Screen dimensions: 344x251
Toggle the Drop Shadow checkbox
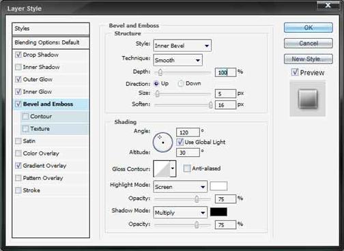click(18, 55)
